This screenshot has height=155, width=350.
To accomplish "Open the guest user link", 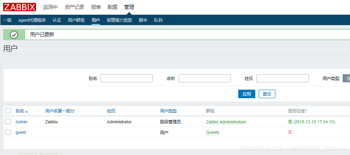I will click(x=21, y=133).
